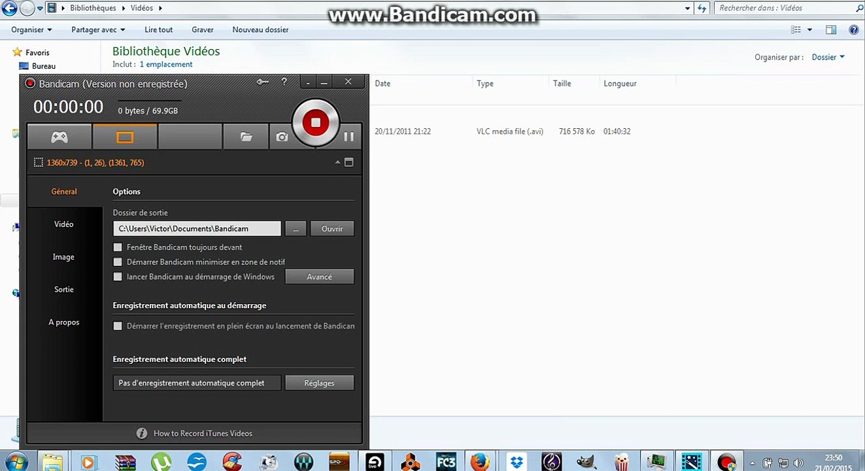865x471 pixels.
Task: Expand the Explorer address bar history dropdown
Action: coord(688,9)
